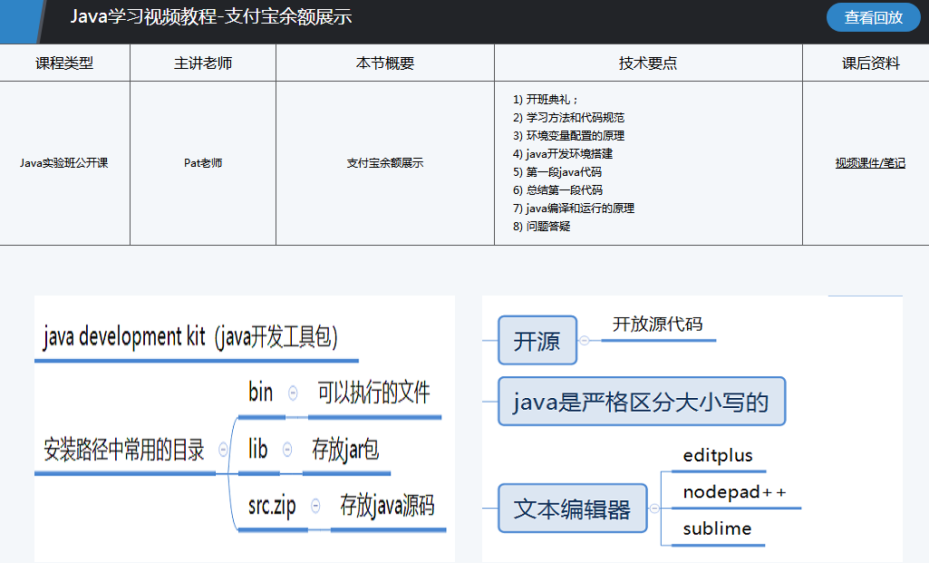Collapse the src.zip node circle toggle

pyautogui.click(x=315, y=506)
